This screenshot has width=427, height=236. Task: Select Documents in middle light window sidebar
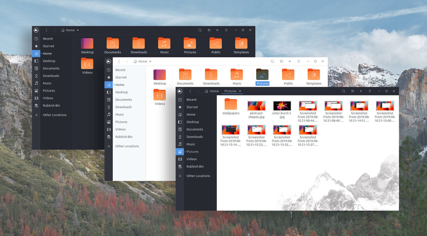123,100
